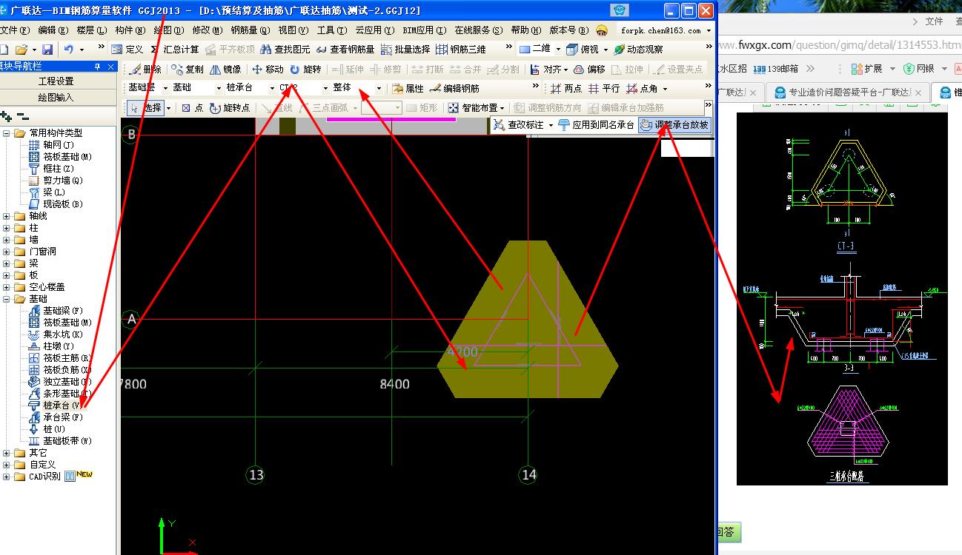Click 应用到同名承台 apply button
The height and width of the screenshot is (555, 962).
(x=597, y=125)
